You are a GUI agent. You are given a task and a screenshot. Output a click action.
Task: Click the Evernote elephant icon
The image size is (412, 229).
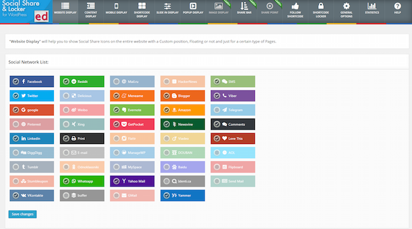tap(124, 110)
